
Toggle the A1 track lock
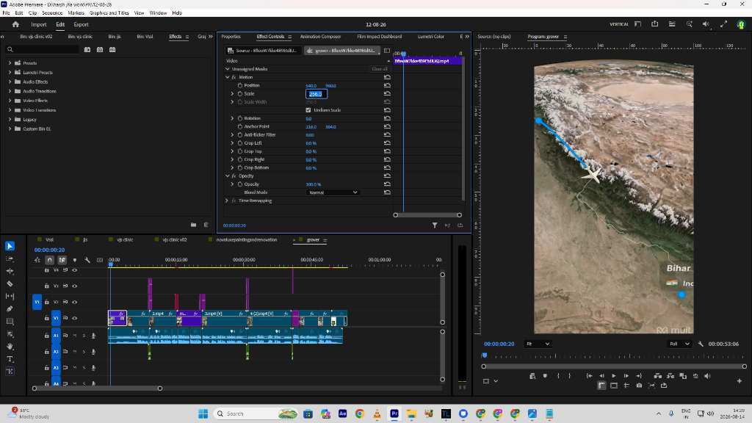tap(46, 336)
